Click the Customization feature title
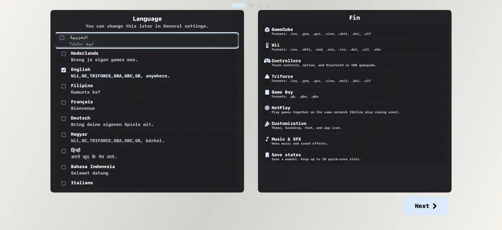The width and height of the screenshot is (502, 230). pyautogui.click(x=289, y=124)
